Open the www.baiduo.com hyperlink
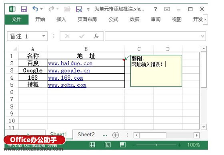Screen dimensions: 224x155 [70, 63]
